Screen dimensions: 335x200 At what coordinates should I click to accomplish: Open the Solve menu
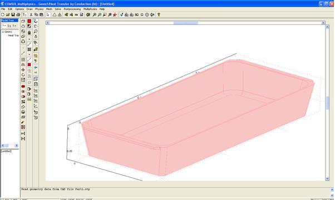(x=58, y=9)
